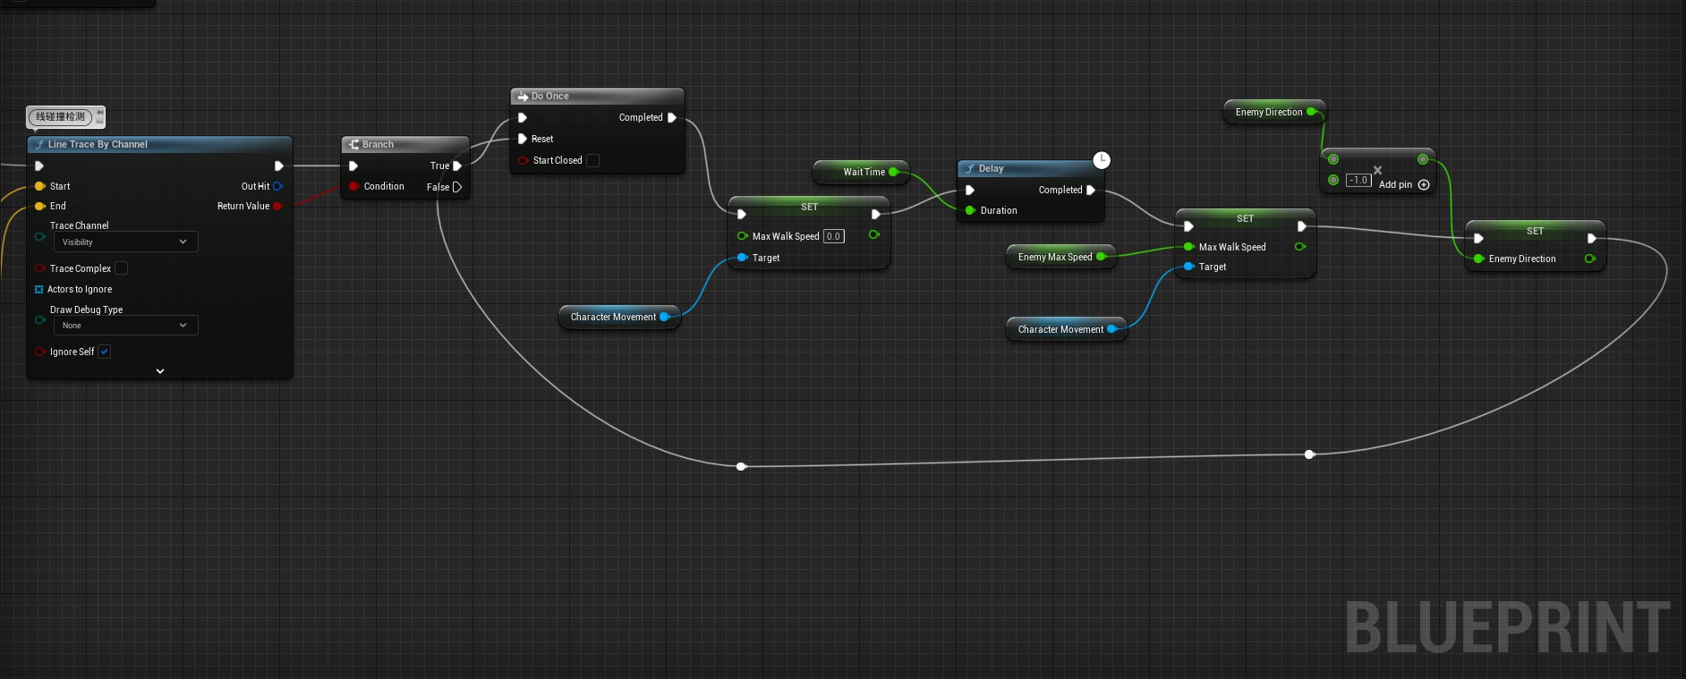Expand Line Trace By Channel advanced options

(x=160, y=370)
